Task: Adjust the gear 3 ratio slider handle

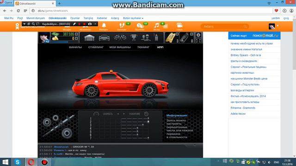Action: coord(143,125)
